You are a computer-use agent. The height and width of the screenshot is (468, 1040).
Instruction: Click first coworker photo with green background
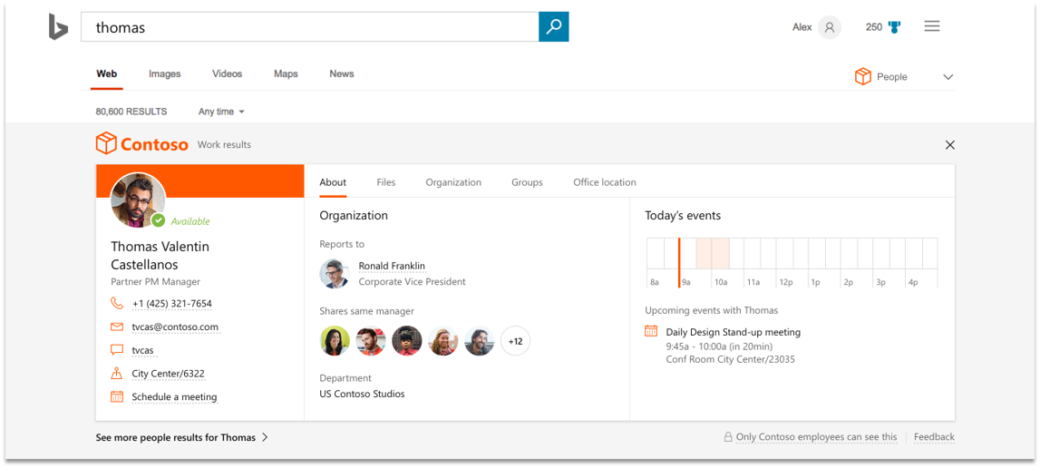point(335,341)
